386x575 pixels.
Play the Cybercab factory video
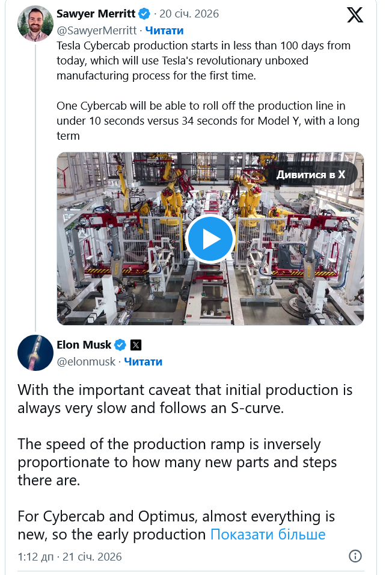(x=210, y=238)
